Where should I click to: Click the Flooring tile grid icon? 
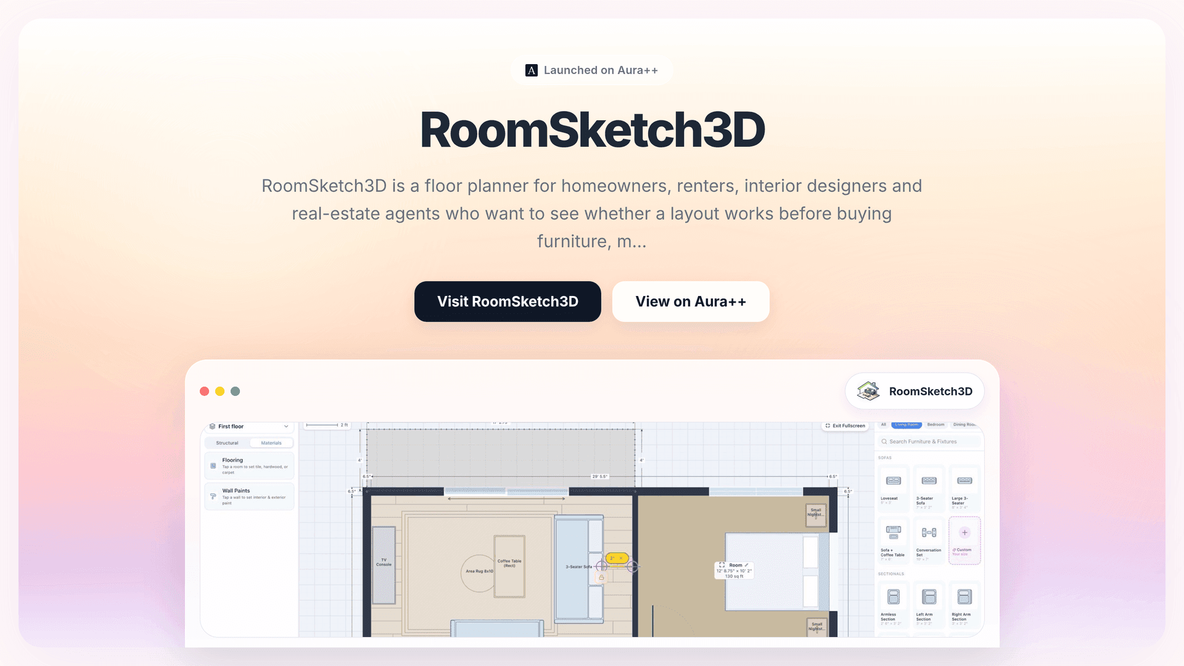[213, 466]
